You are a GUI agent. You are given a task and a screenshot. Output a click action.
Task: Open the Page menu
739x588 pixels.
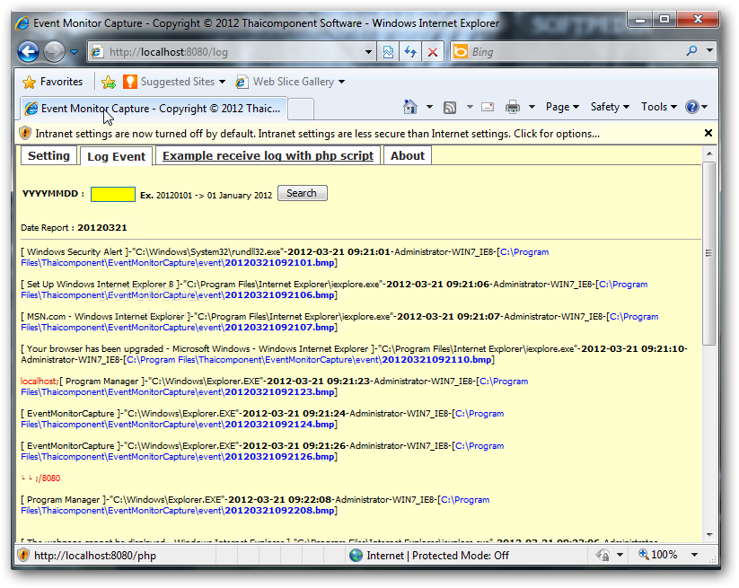[x=562, y=107]
